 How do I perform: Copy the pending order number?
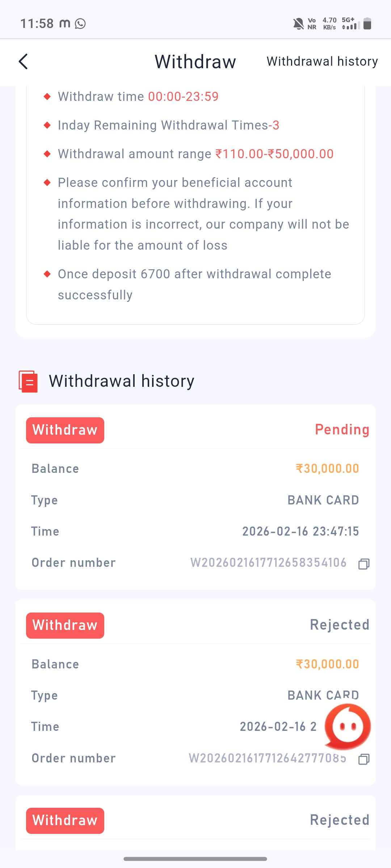click(x=363, y=564)
